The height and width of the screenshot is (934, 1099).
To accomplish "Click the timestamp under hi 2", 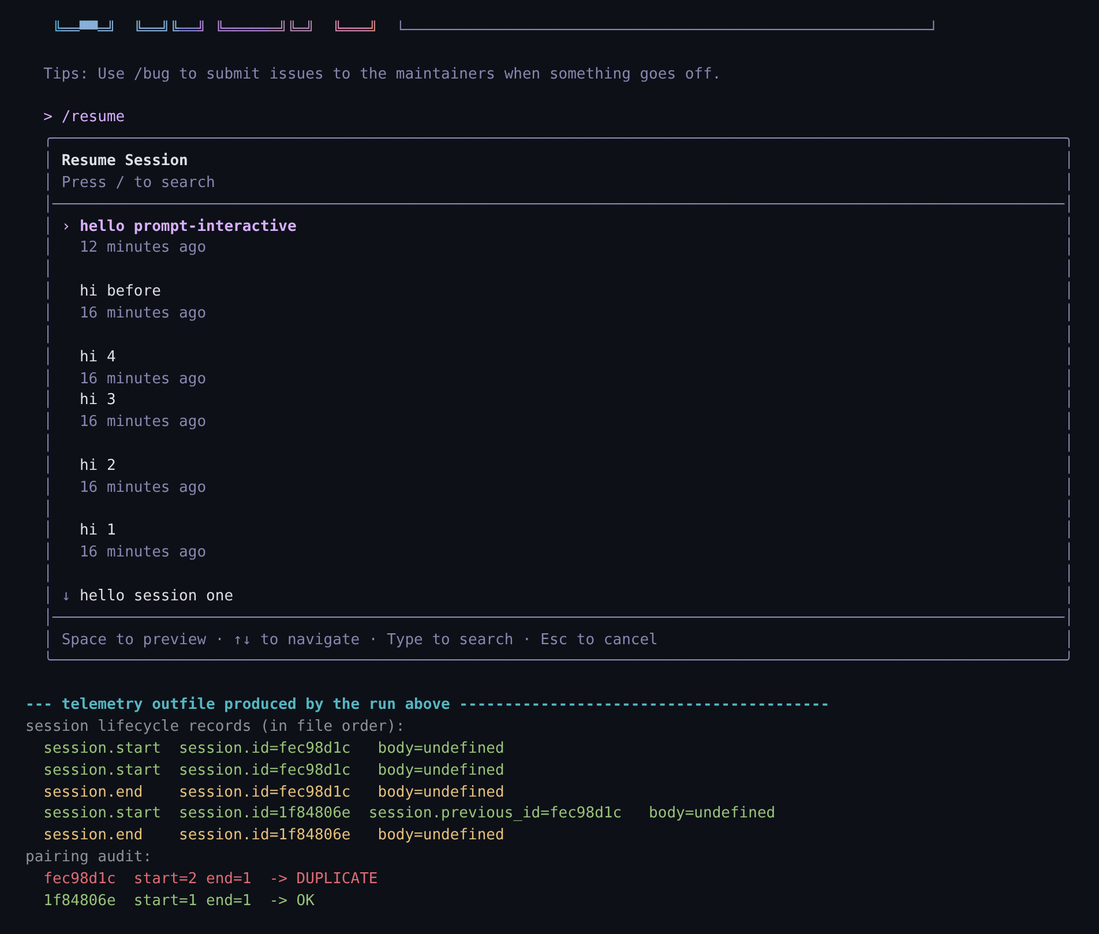I will [143, 487].
